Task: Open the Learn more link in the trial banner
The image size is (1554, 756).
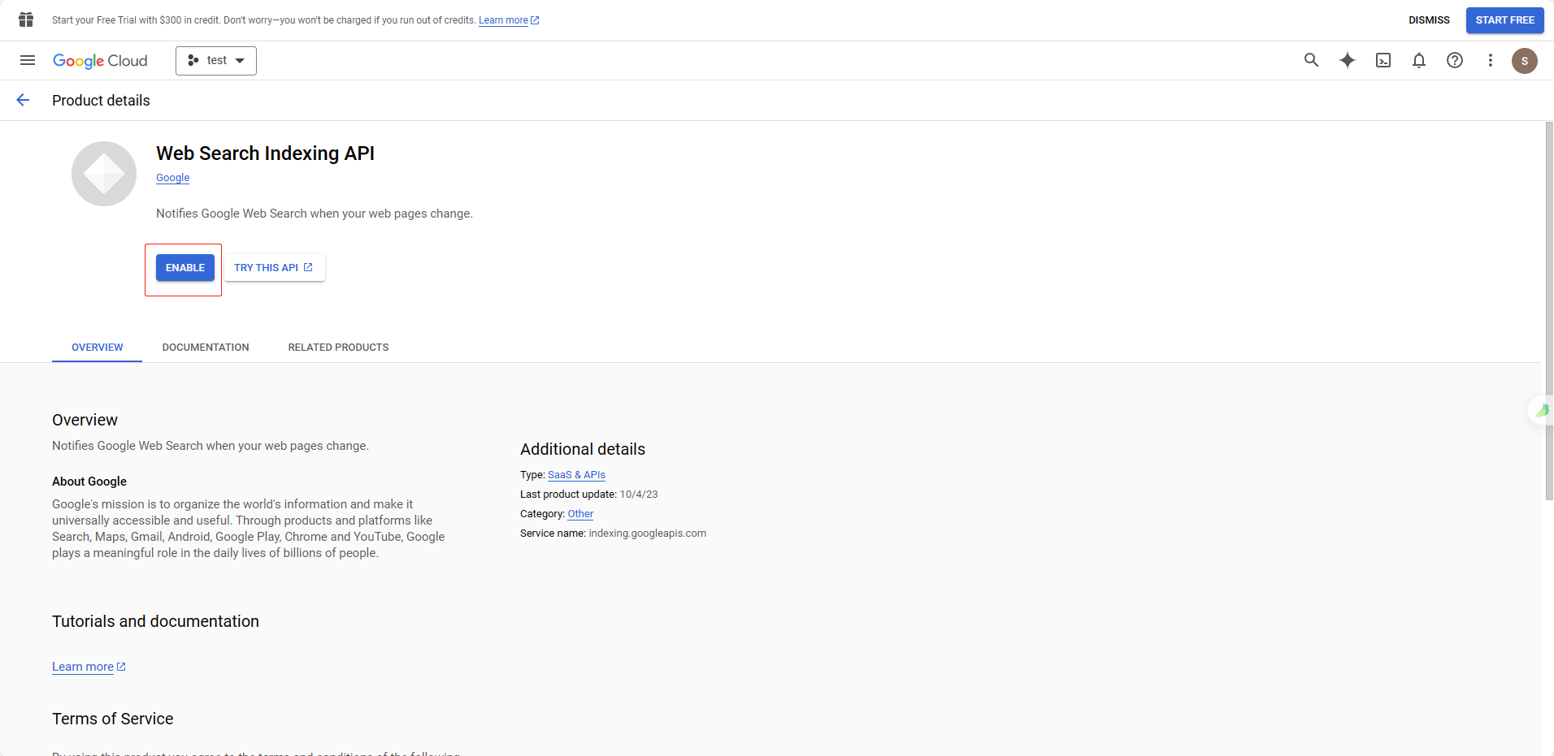Action: click(x=509, y=20)
